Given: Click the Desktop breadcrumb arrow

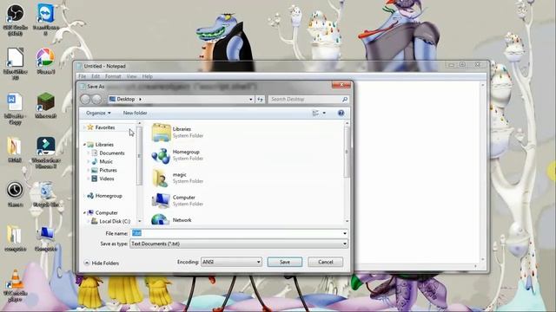Looking at the screenshot, I should [140, 100].
